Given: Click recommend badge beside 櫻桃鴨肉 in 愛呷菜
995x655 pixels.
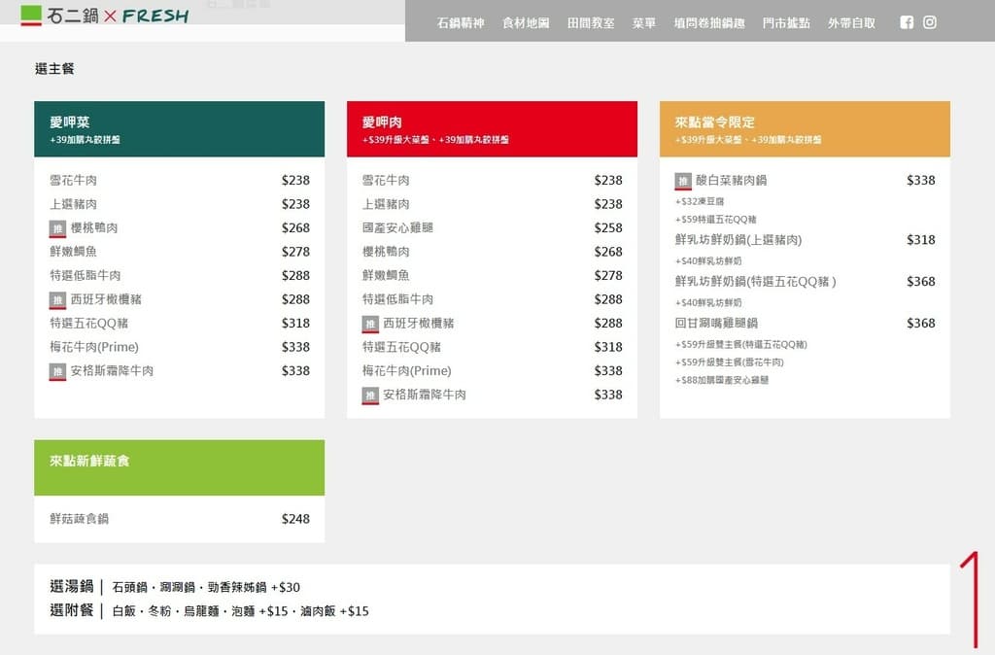Looking at the screenshot, I should [x=57, y=228].
